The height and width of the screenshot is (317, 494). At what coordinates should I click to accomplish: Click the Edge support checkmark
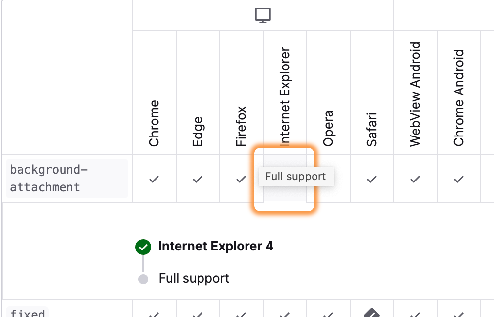click(x=197, y=179)
